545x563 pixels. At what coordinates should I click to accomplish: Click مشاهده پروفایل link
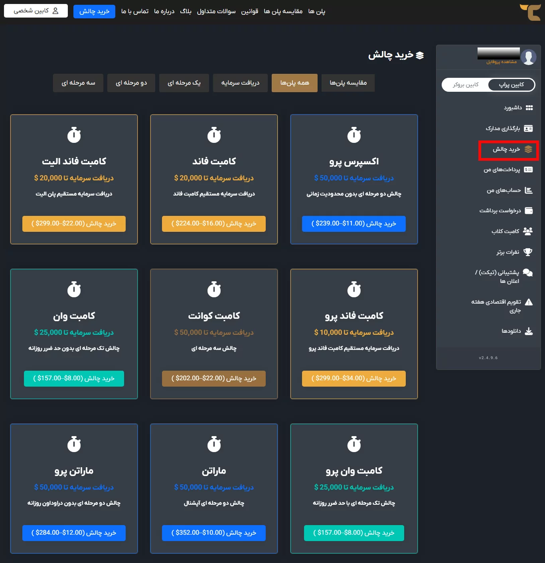(502, 62)
